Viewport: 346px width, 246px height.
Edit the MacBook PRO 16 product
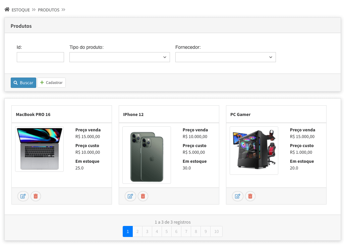(23, 196)
